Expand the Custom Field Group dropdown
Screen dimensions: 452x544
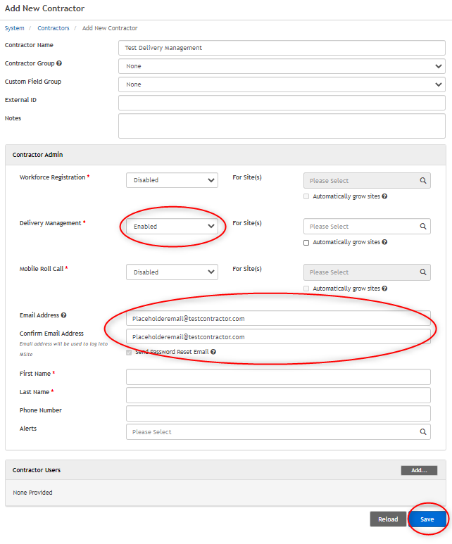point(282,84)
